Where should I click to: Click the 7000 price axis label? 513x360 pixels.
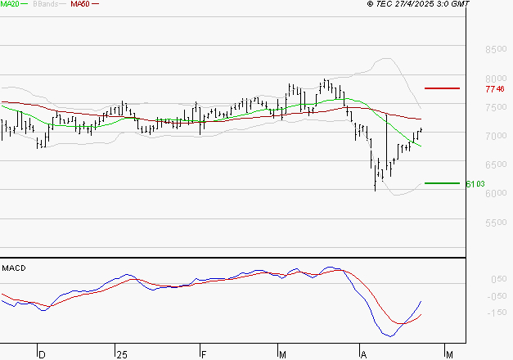click(x=495, y=137)
